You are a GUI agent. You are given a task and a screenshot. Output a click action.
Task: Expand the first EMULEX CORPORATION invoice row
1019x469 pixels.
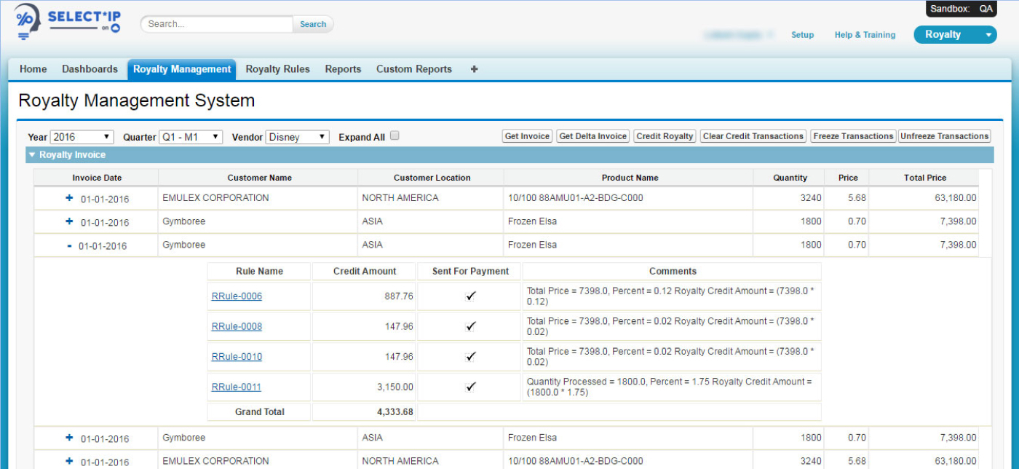click(70, 198)
